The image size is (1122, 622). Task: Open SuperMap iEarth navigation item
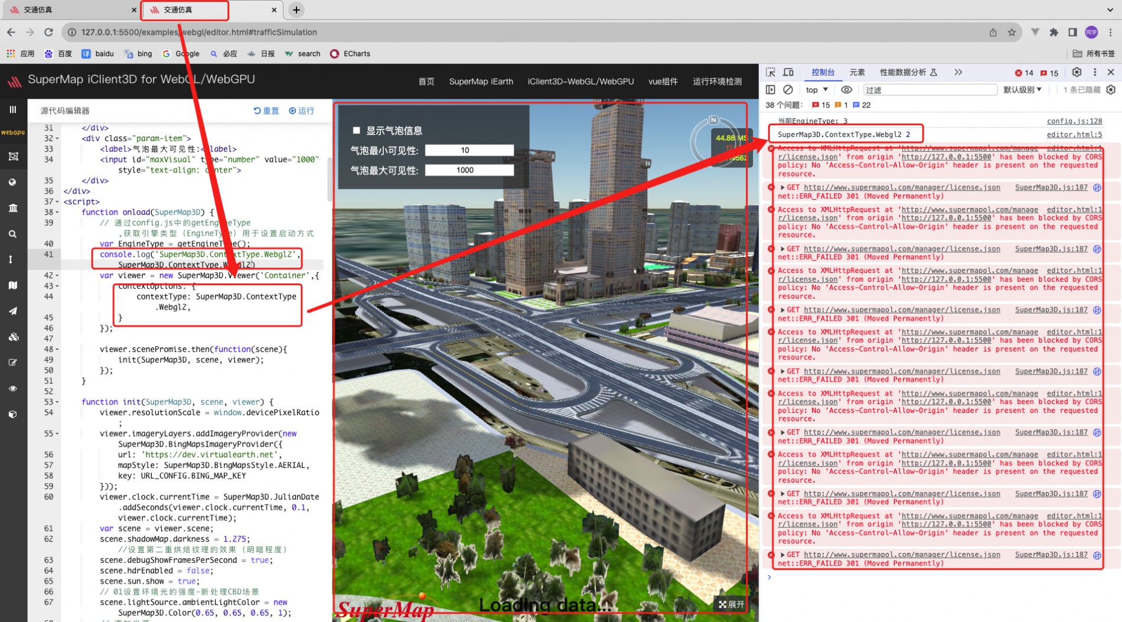pos(481,82)
